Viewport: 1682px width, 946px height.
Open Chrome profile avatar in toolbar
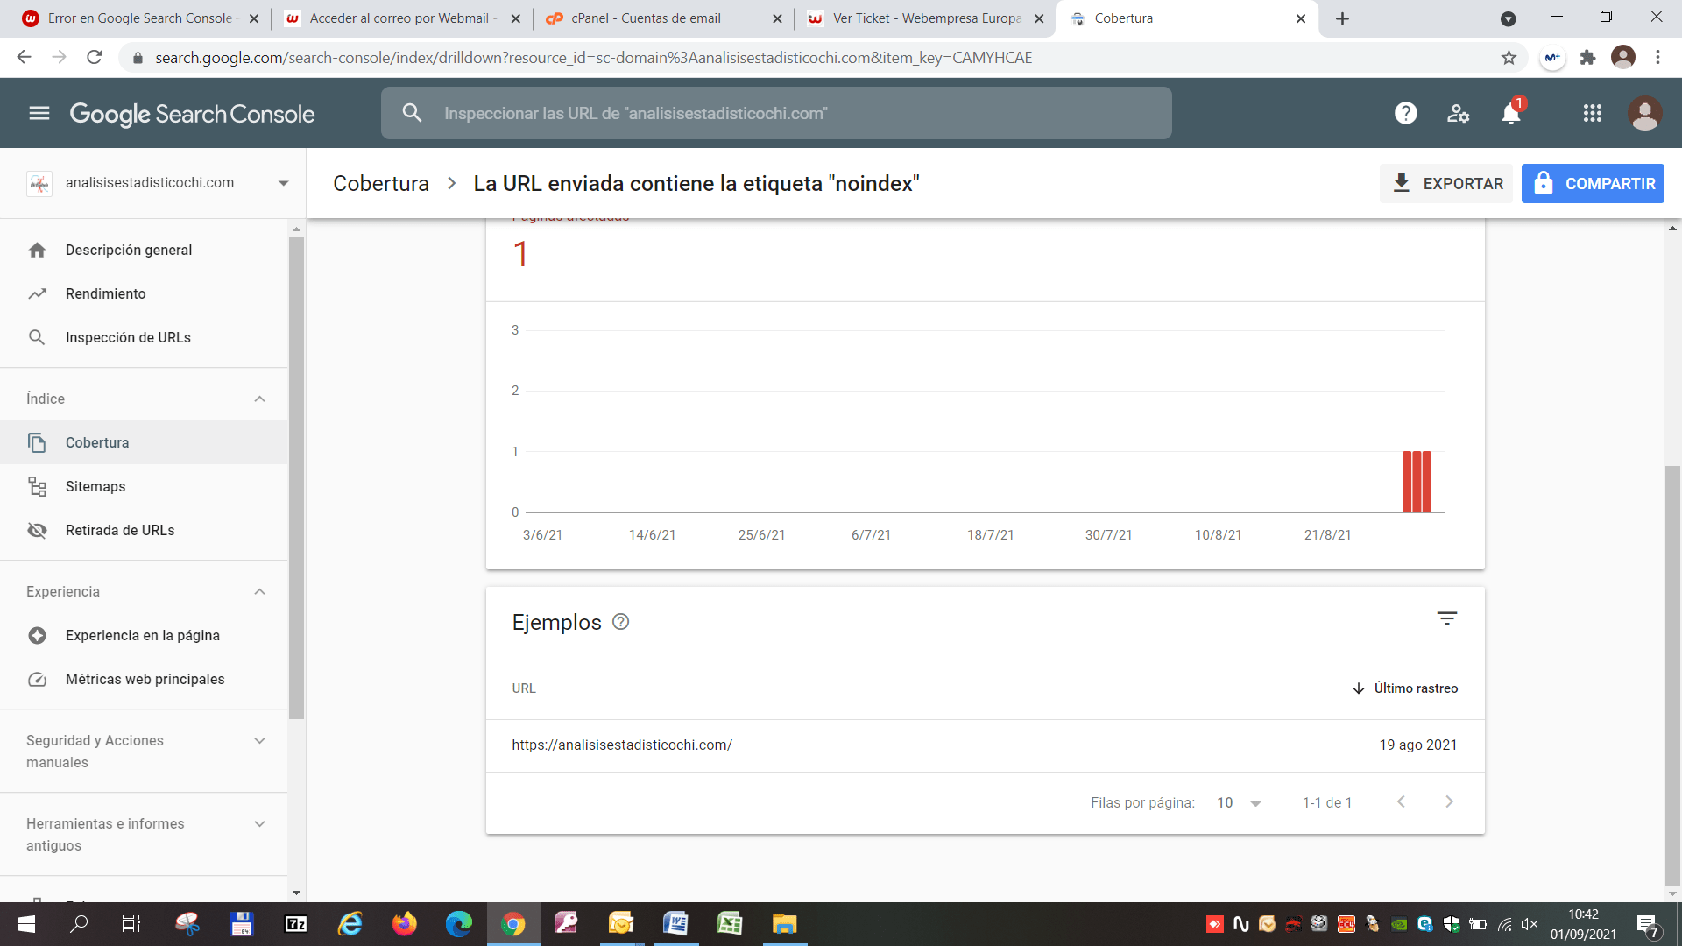(1623, 58)
